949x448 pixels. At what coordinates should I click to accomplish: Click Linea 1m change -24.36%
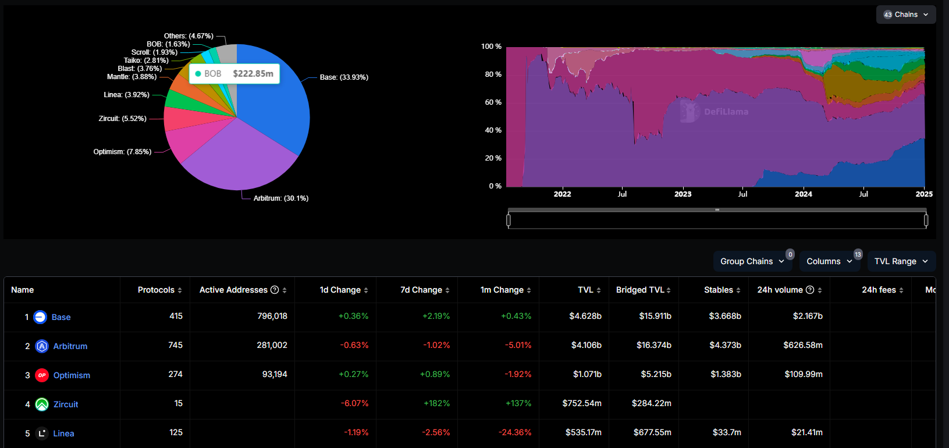pyautogui.click(x=515, y=432)
